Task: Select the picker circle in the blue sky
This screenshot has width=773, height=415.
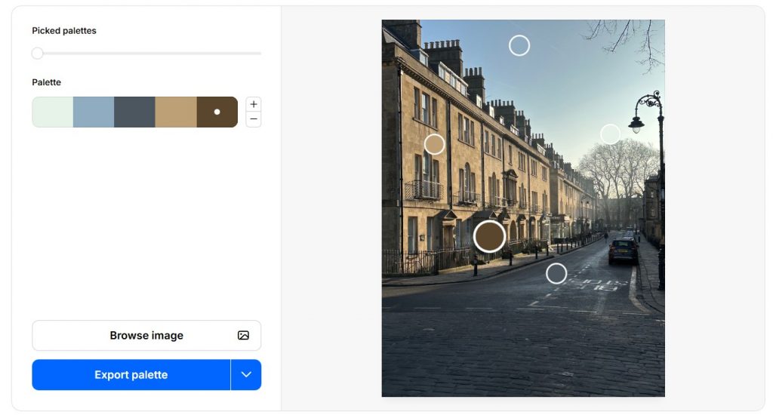Action: (519, 45)
